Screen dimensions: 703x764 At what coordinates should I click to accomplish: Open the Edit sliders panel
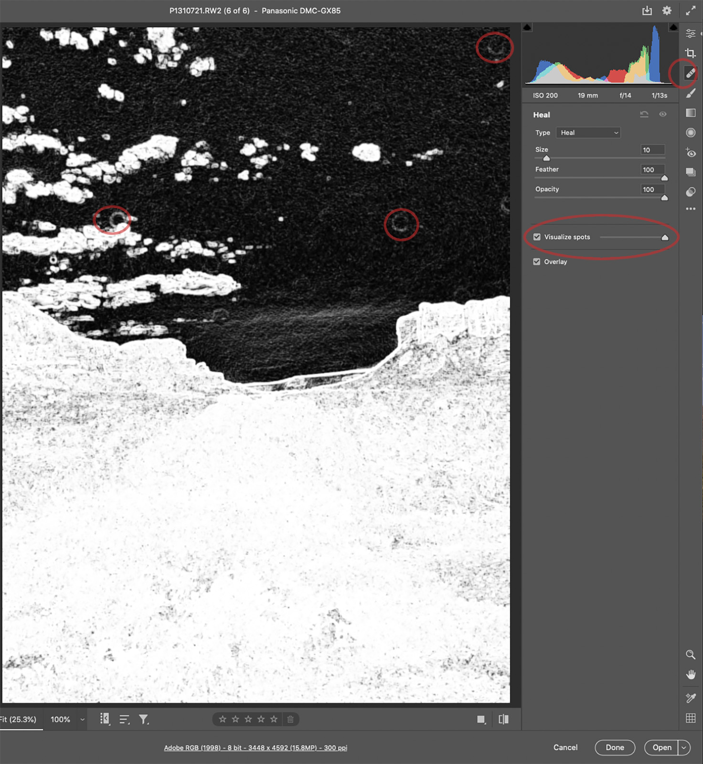[690, 33]
